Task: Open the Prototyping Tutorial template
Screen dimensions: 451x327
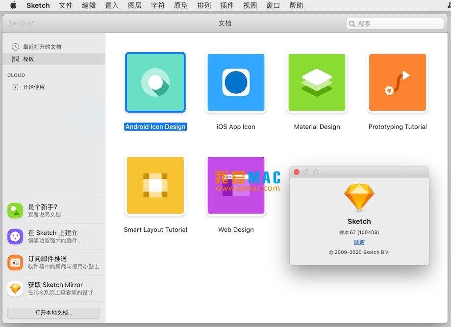Action: [x=397, y=82]
